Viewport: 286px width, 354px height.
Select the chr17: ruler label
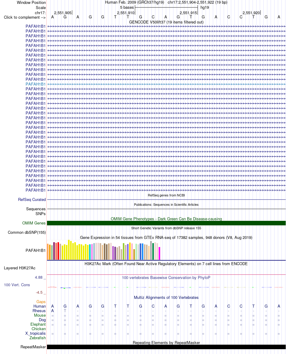click(40, 13)
